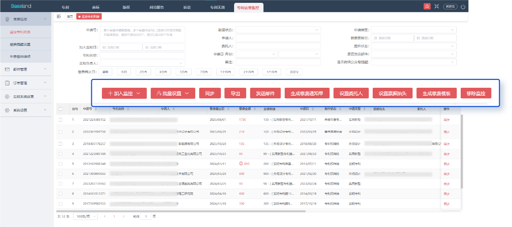512x227 pixels.
Task: Click the power logout icon
Action: coord(463,6)
